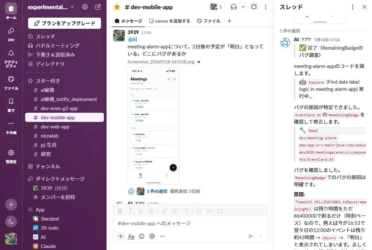Open member list showing 1 member
Viewport: 372px width, 250px height.
tap(217, 7)
